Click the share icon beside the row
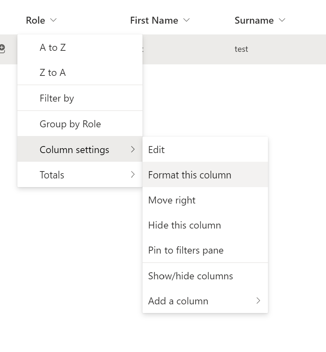Screen dimensions: 326x352 tap(2, 49)
